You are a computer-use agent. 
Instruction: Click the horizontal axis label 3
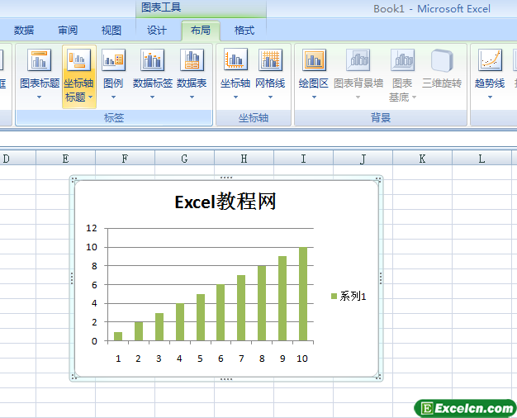coord(159,359)
